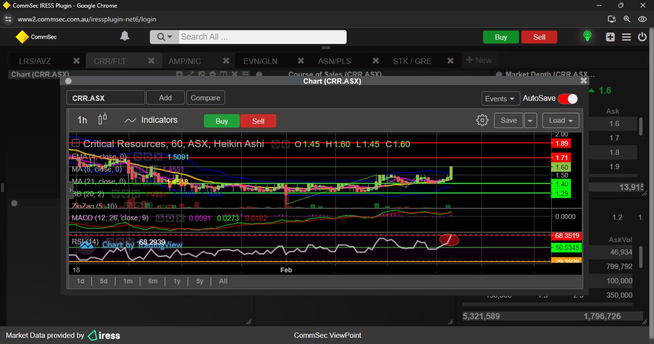Click the CommSec logo
Viewport: 654px width, 344px height.
(36, 37)
